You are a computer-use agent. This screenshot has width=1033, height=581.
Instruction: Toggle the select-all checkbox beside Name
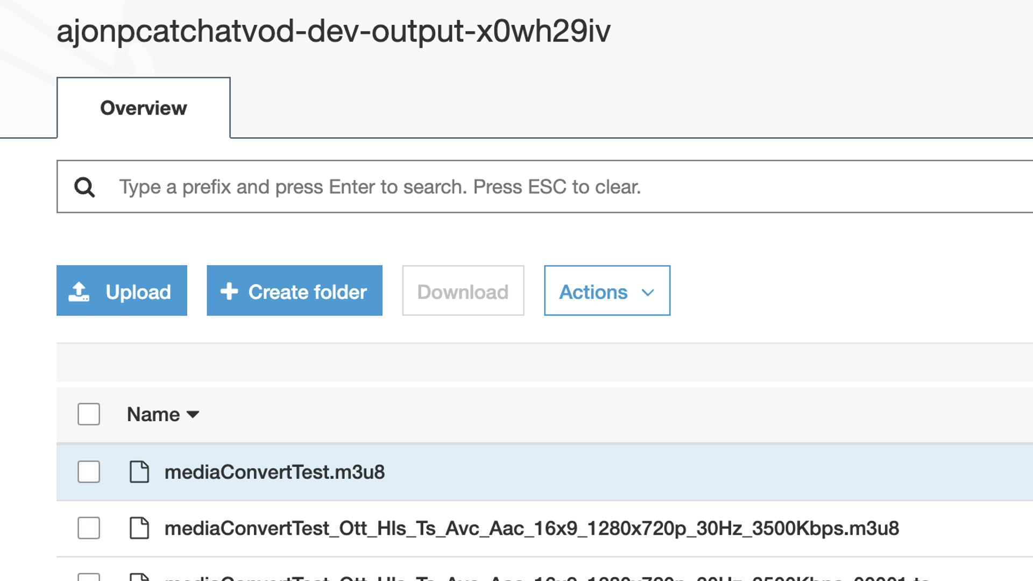tap(89, 414)
